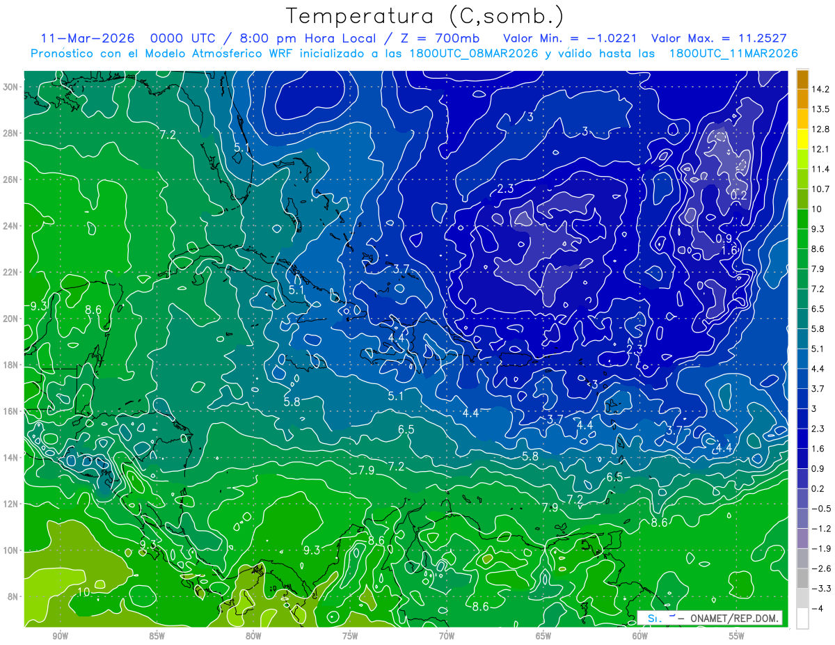835x645 pixels.
Task: Click the '-0.5' color scale label
Action: (x=821, y=509)
